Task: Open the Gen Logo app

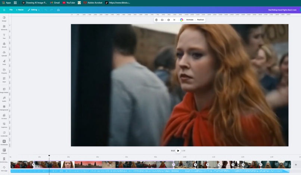Action: click(x=4, y=169)
